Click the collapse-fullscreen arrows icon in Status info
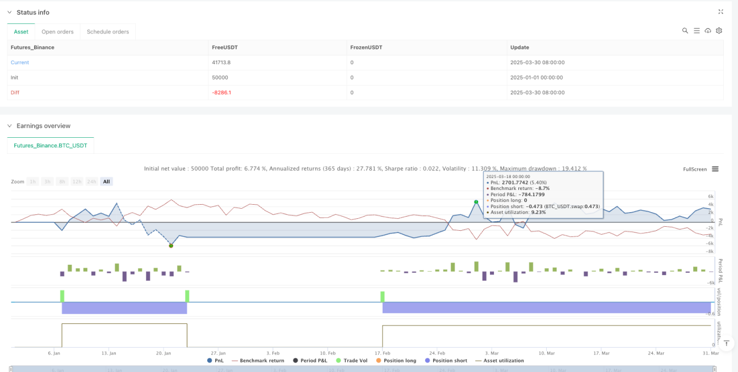The width and height of the screenshot is (738, 372). (720, 11)
